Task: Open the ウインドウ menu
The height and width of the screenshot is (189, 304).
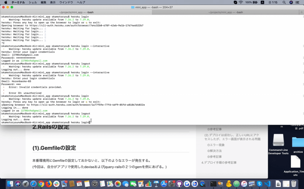Action: coord(66,2)
